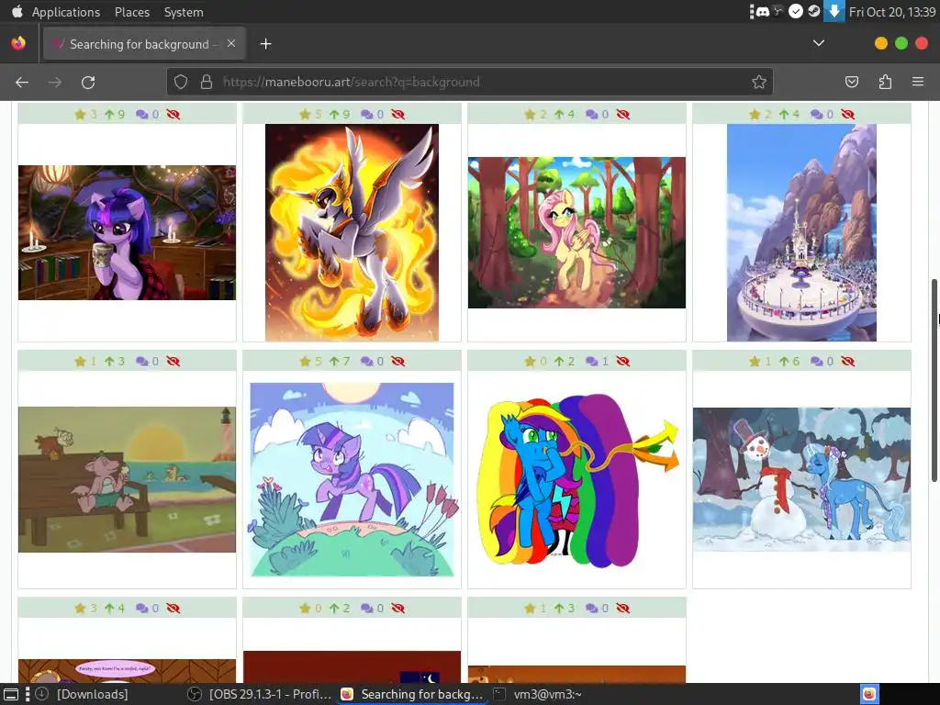Open the Applications menu
Image resolution: width=940 pixels, height=705 pixels.
coord(66,12)
